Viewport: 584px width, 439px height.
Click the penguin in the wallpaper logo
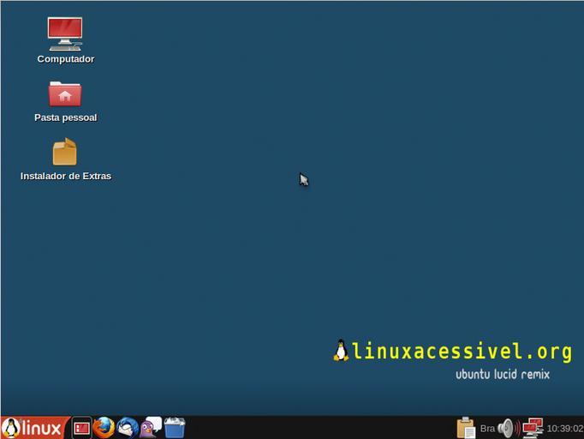click(341, 351)
